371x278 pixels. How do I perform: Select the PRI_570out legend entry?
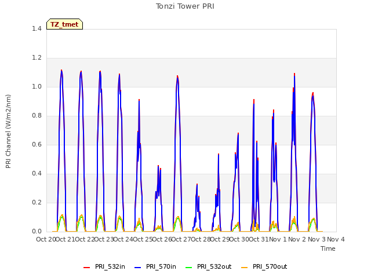pyautogui.click(x=264, y=267)
